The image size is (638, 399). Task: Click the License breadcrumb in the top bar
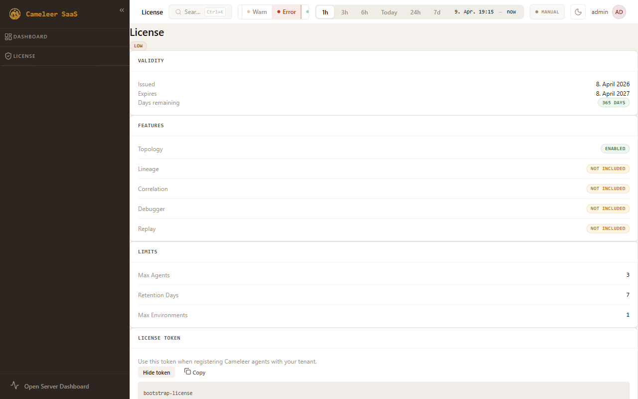[x=152, y=12]
